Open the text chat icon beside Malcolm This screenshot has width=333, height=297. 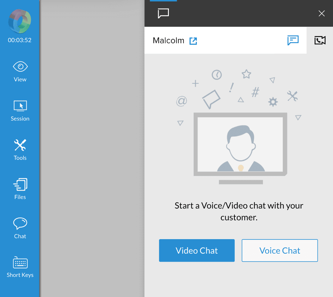click(293, 40)
